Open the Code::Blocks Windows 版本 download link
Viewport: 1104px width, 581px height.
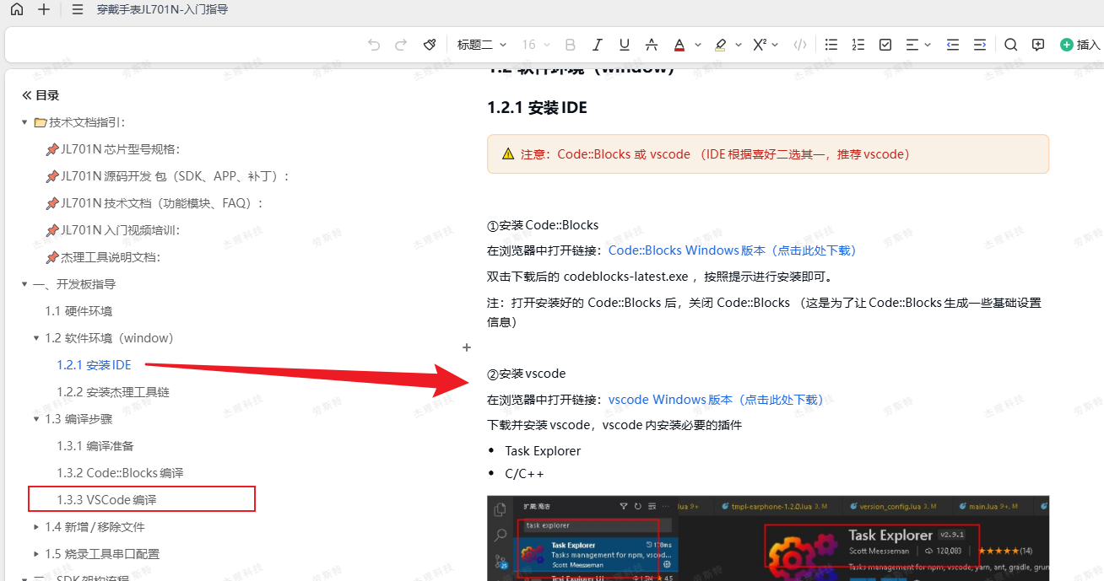733,250
